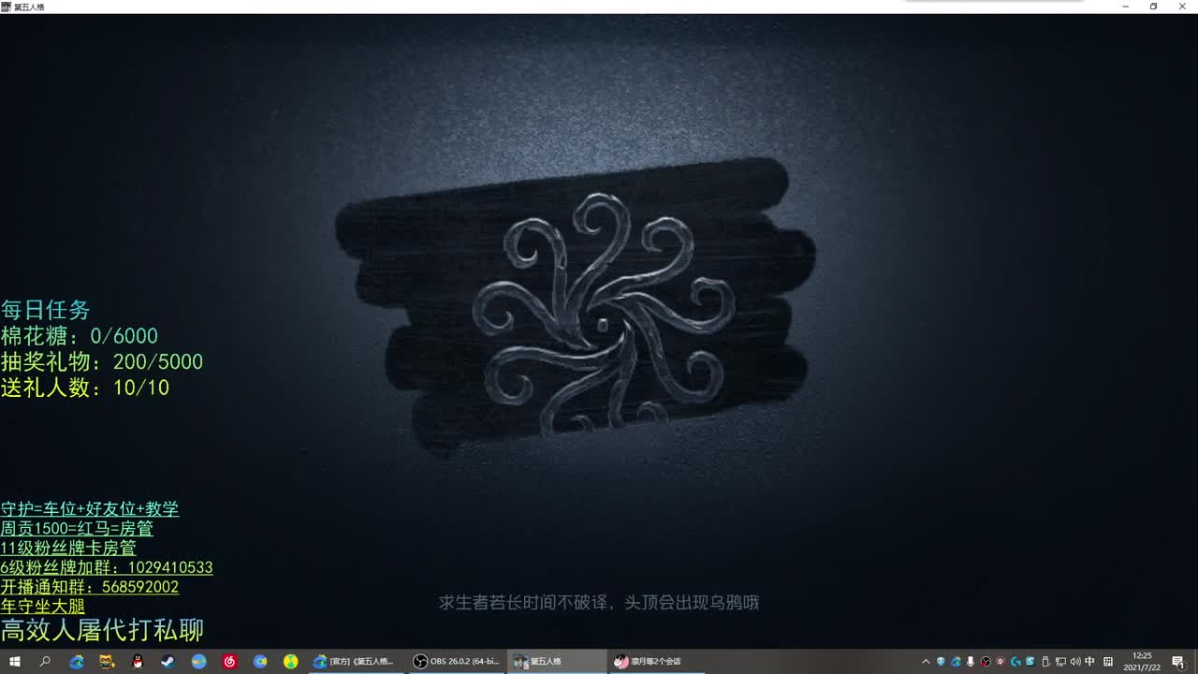
Task: Open microphone tray icon
Action: 971,662
